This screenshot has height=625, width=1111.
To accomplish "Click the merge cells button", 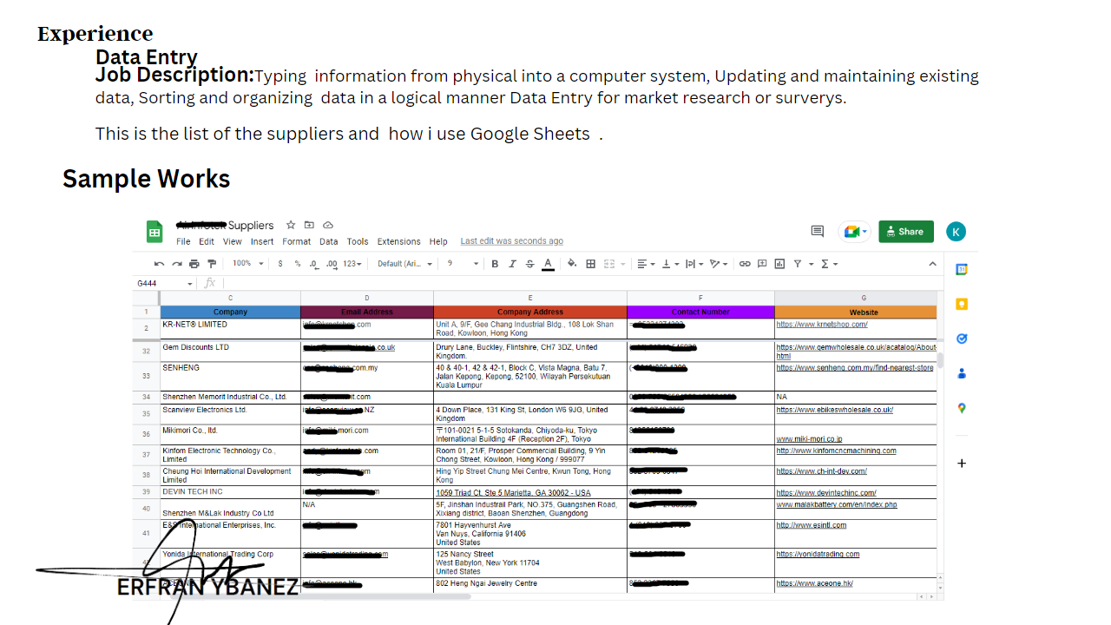I will (x=609, y=264).
